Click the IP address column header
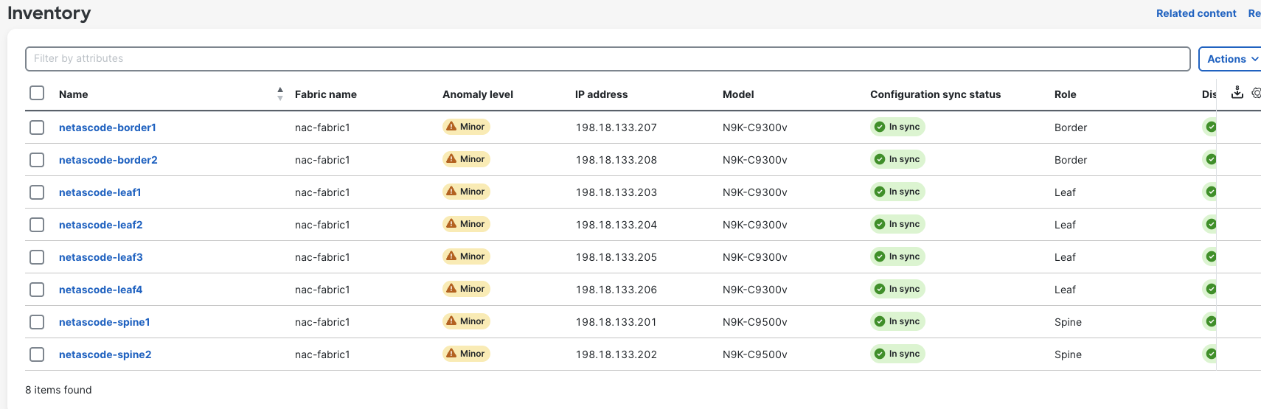 pos(602,94)
